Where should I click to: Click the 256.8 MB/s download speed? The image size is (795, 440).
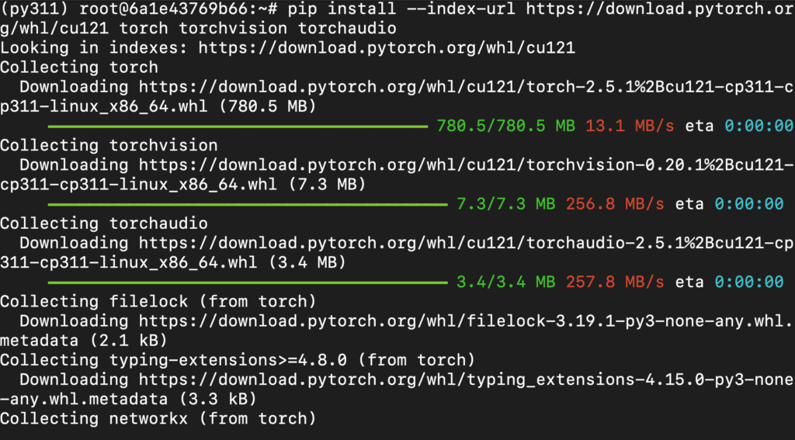[x=615, y=204]
